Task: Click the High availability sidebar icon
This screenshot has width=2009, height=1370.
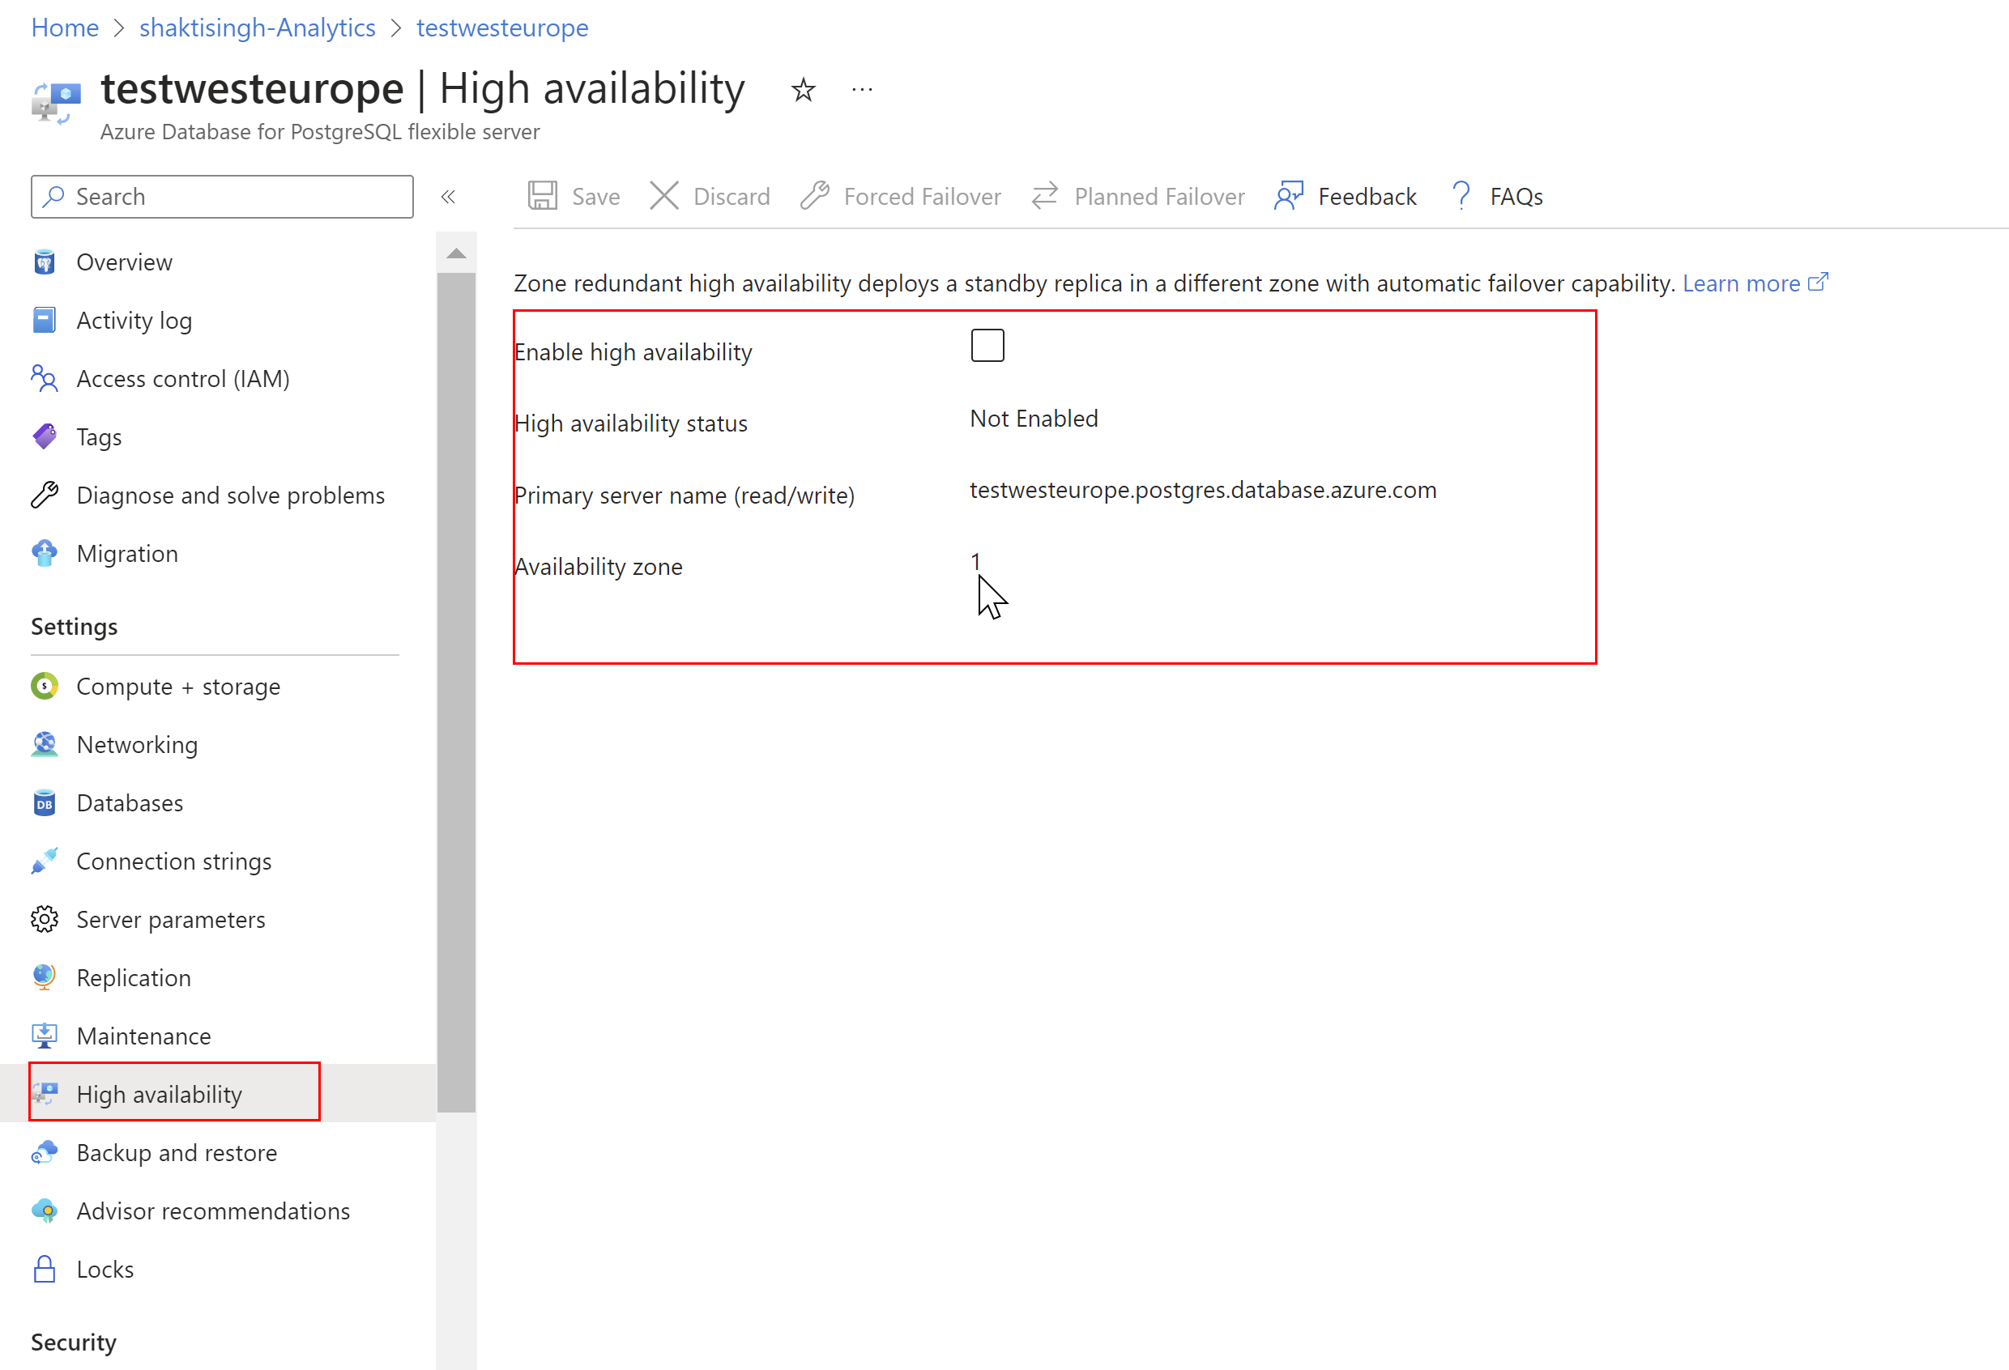Action: [x=44, y=1094]
